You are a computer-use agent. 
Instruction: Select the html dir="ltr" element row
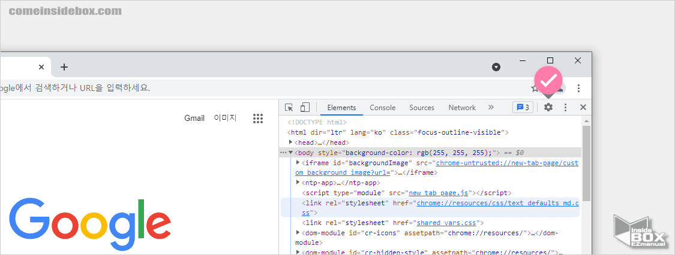tap(398, 132)
